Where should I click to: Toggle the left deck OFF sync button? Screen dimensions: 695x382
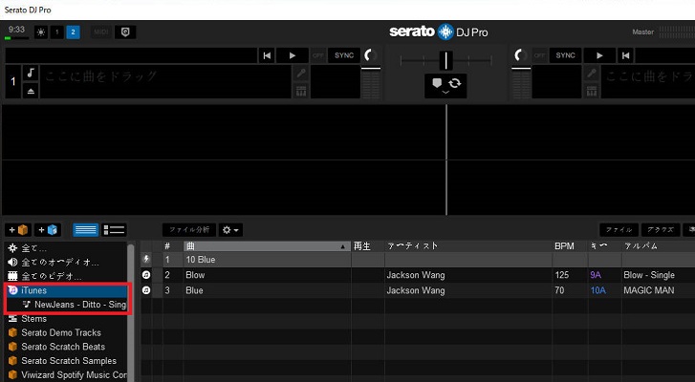[x=317, y=55]
